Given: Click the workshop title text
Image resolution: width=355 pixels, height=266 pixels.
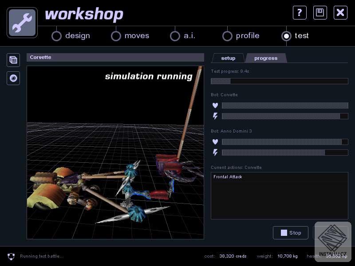Looking at the screenshot, I should pyautogui.click(x=84, y=15).
